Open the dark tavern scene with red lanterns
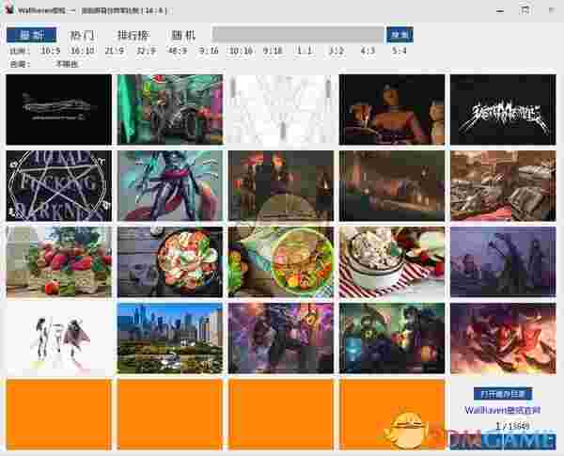 [x=281, y=186]
